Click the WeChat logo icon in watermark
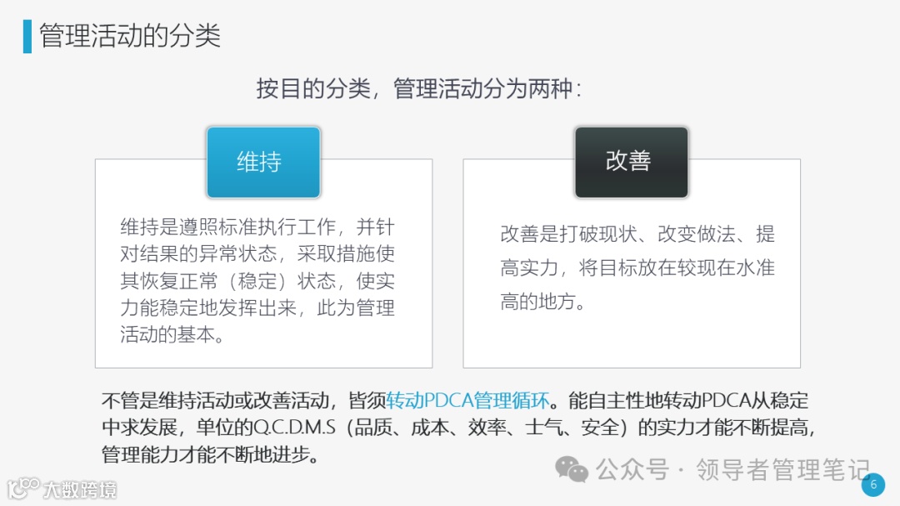900x506 pixels. point(571,469)
